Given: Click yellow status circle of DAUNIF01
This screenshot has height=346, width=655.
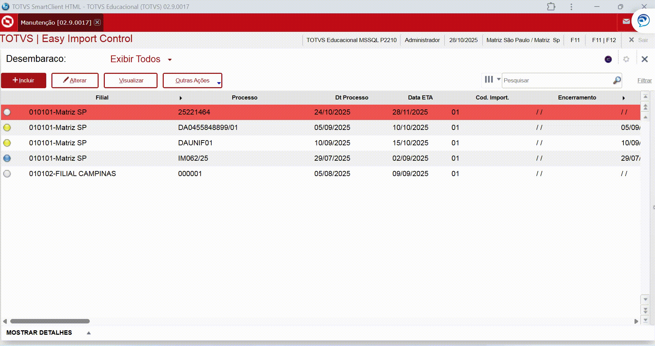Looking at the screenshot, I should [x=7, y=143].
